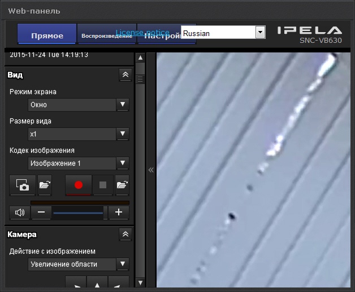Collapse the Вид section
Image resolution: width=355 pixels, height=292 pixels.
[125, 74]
